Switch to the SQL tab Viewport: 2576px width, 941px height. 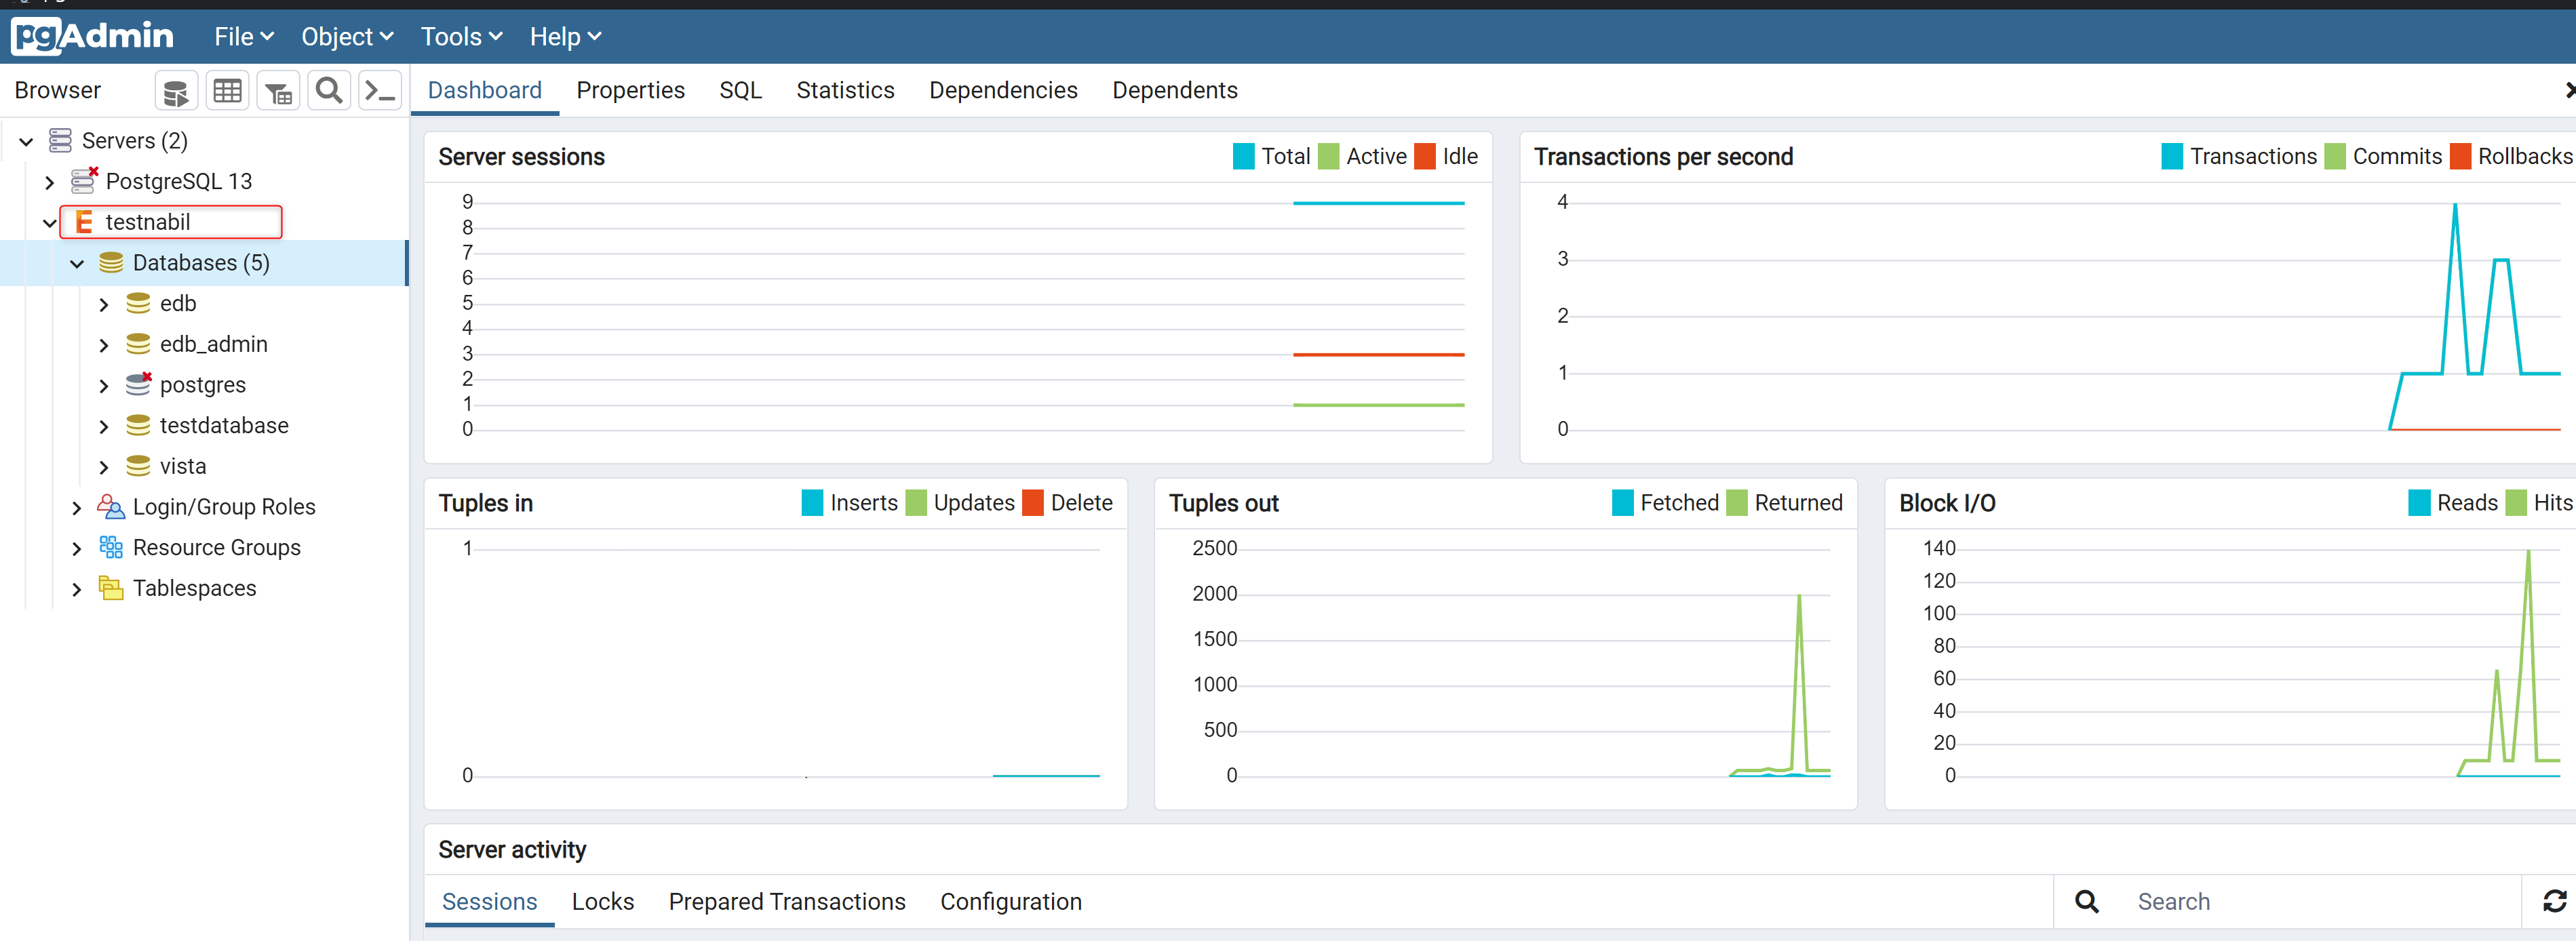point(740,90)
